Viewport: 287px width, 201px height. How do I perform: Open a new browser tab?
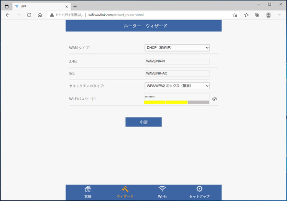point(75,6)
